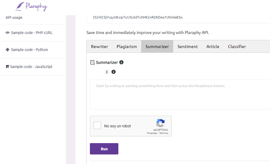Click the reCAPTCHA Privacidad link
This screenshot has width=270, height=164.
tap(152, 133)
